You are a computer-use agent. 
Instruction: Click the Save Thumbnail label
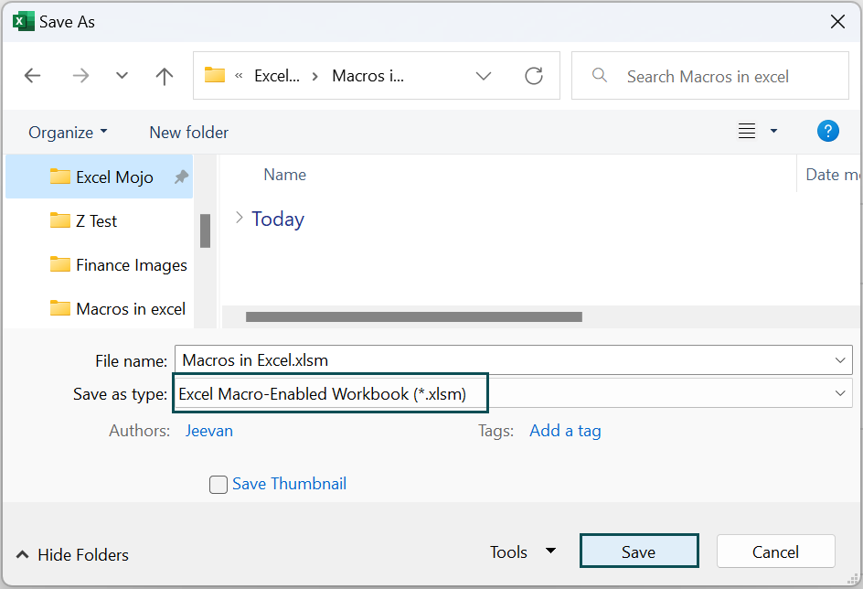coord(289,484)
